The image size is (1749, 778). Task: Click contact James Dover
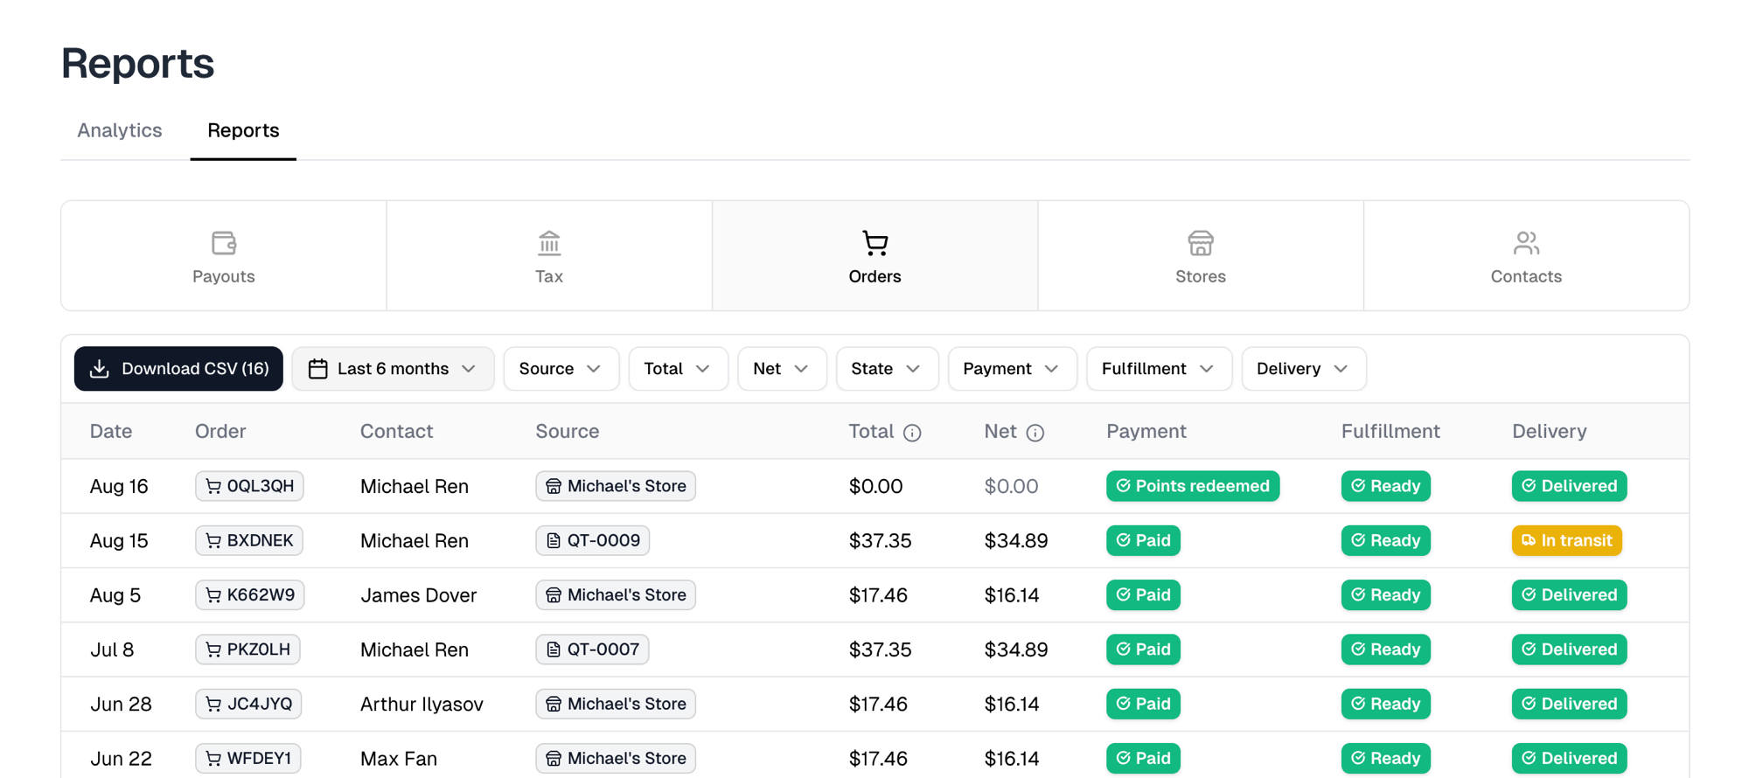418,595
